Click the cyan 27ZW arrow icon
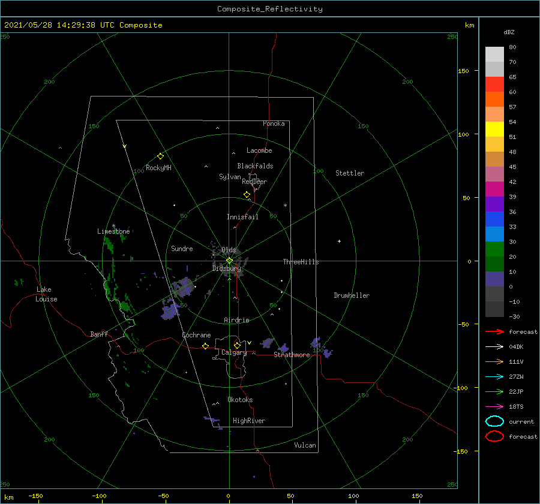This screenshot has height=504, width=540. (x=494, y=377)
